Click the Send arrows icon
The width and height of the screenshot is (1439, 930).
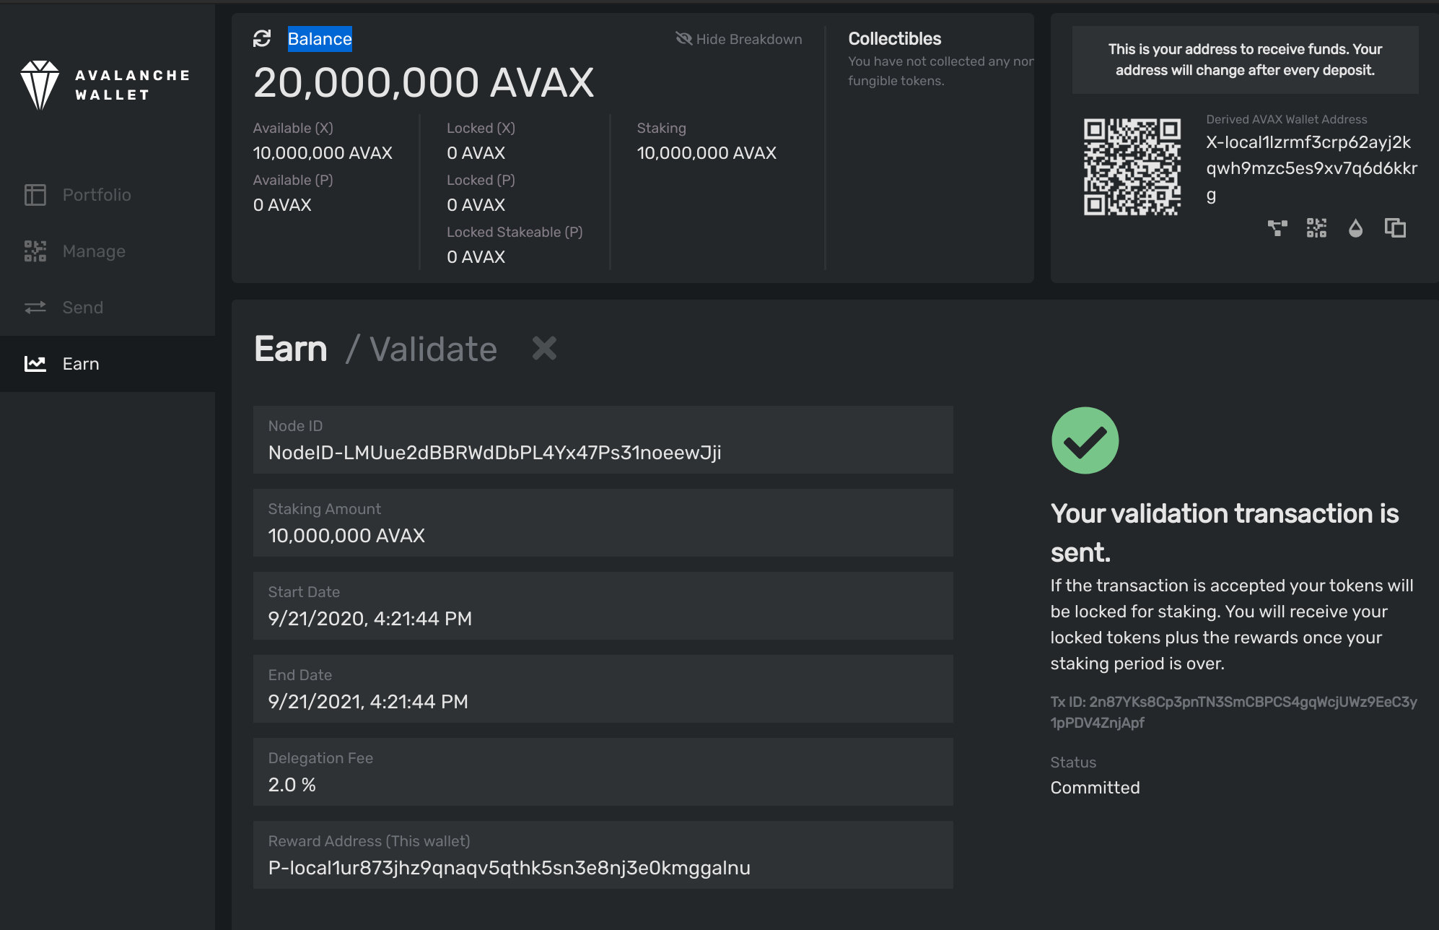[x=35, y=308]
